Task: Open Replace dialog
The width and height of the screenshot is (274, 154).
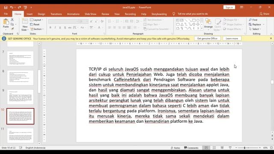Action: [x=255, y=24]
